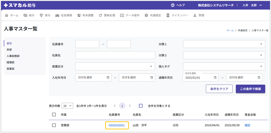Click the help question mark icon
This screenshot has width=271, height=133.
click(x=172, y=5)
